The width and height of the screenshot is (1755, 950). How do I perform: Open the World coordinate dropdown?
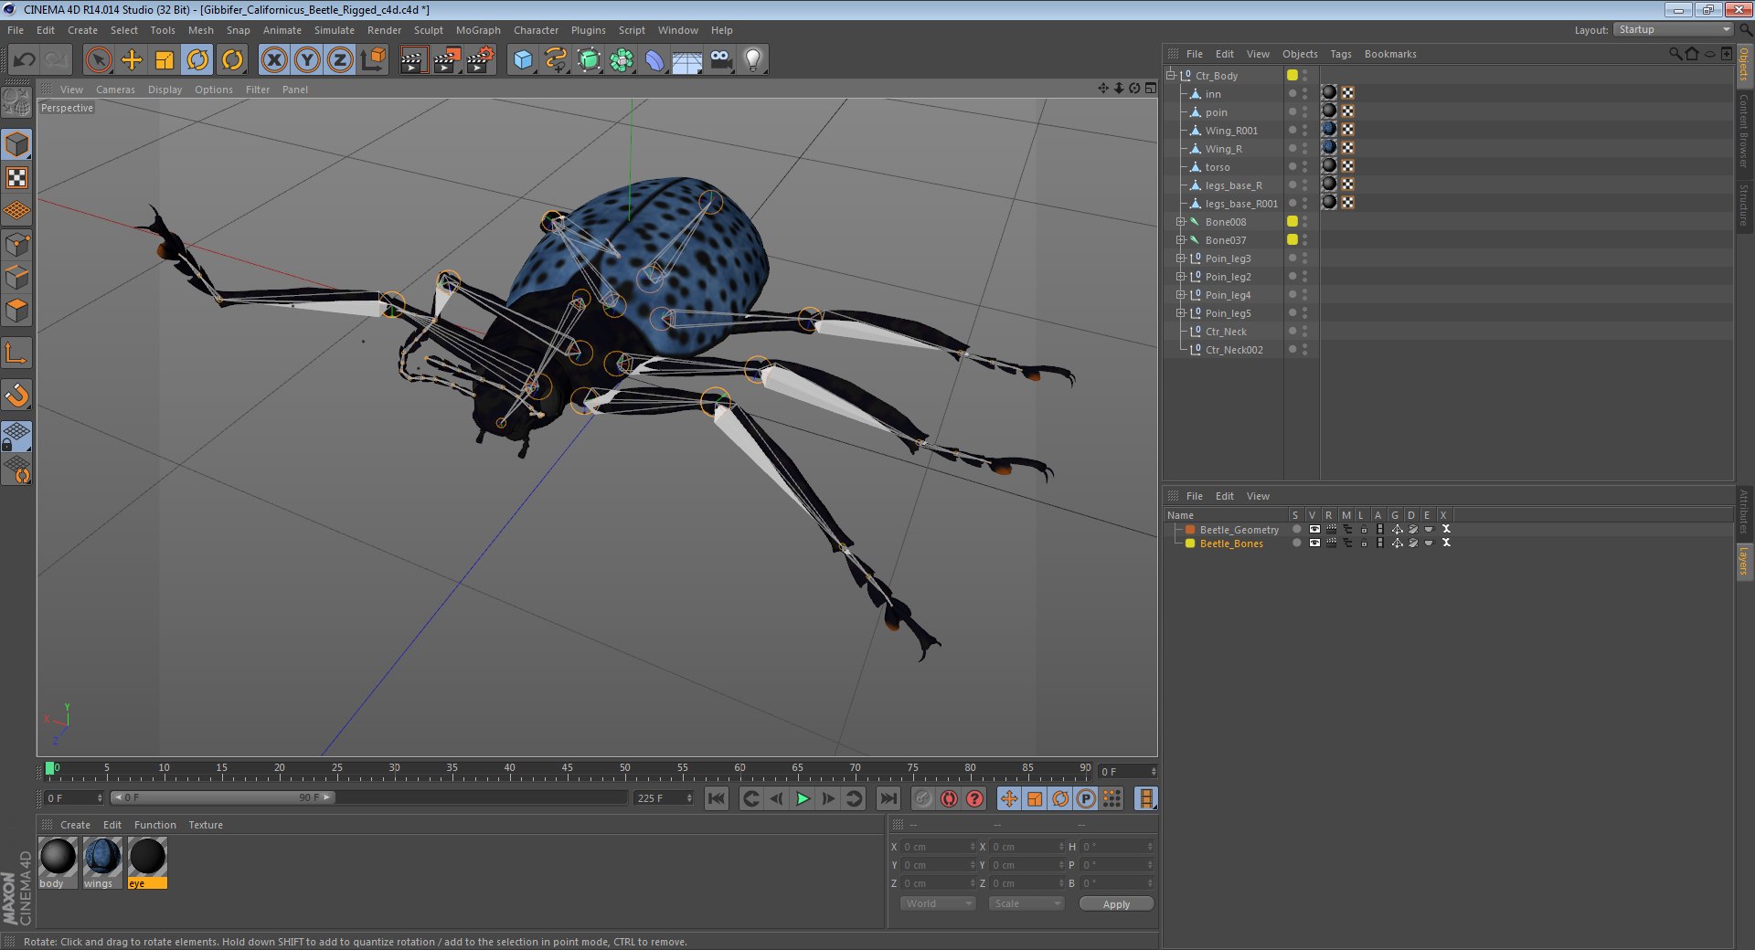pos(938,903)
